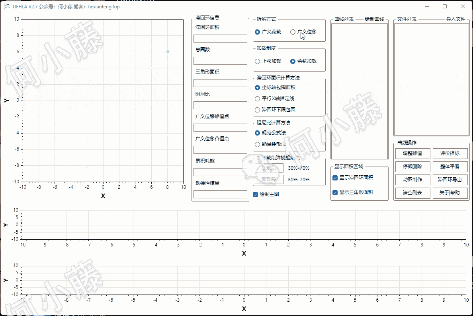
Task: Clear curves with 清空列表
Action: 412,193
